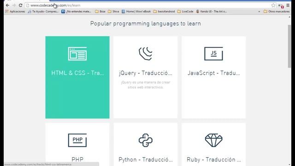Click the Popular programming languages to learn heading

146,24
